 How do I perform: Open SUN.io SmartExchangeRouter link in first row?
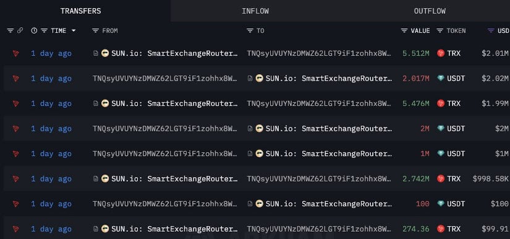(174, 53)
